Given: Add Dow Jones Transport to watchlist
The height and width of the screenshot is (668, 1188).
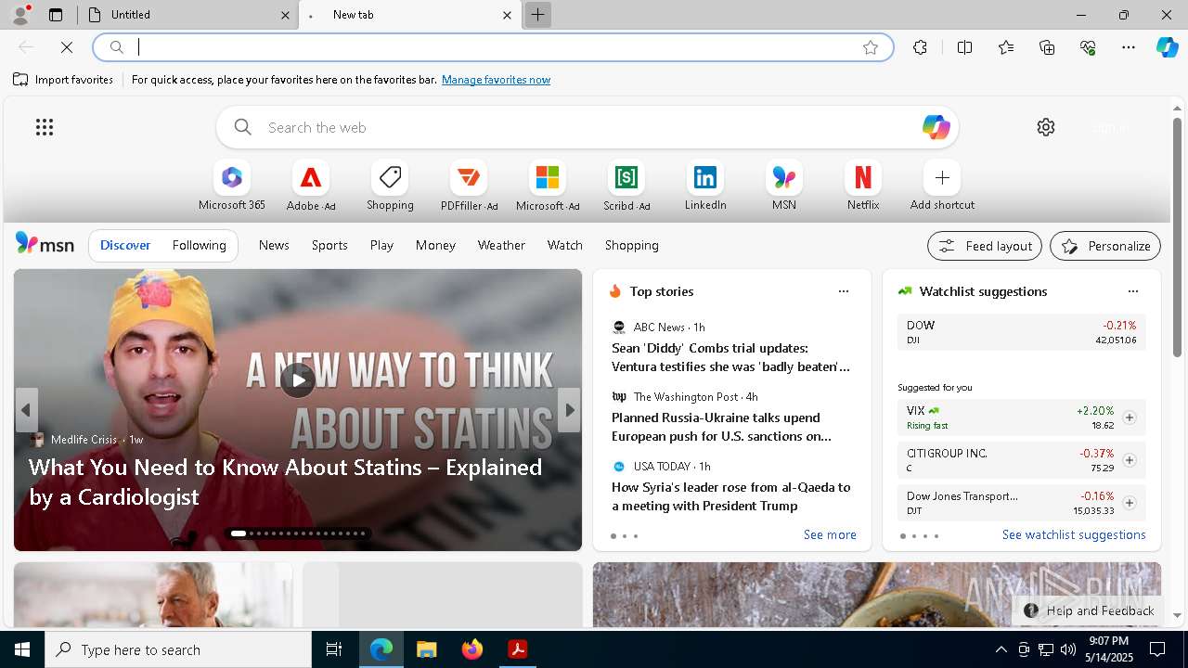Looking at the screenshot, I should [1130, 503].
